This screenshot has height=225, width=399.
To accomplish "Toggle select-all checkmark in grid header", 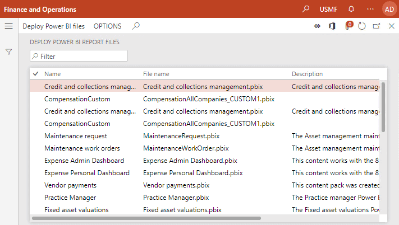I will pos(35,74).
